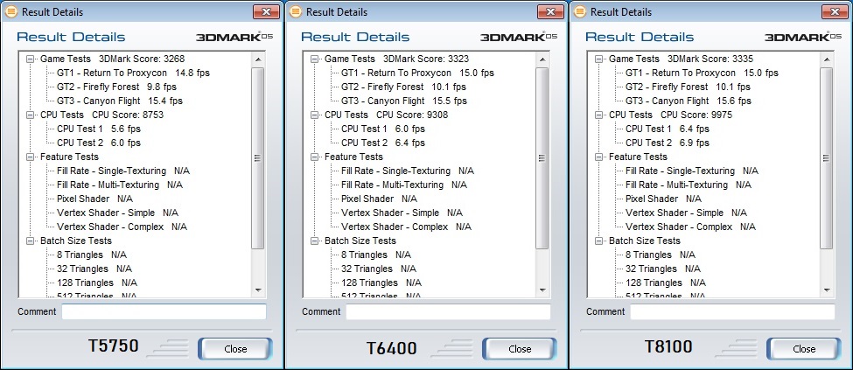Click scroll-up arrow in the T6400 window
This screenshot has height=370, width=853.
[x=542, y=59]
